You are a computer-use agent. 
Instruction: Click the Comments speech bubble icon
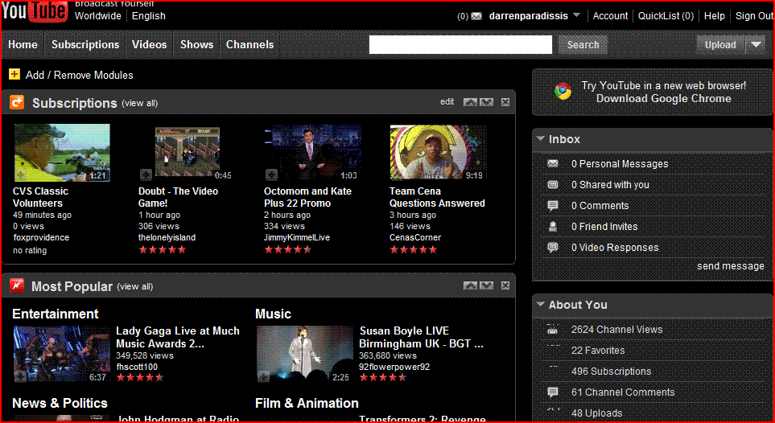point(553,206)
